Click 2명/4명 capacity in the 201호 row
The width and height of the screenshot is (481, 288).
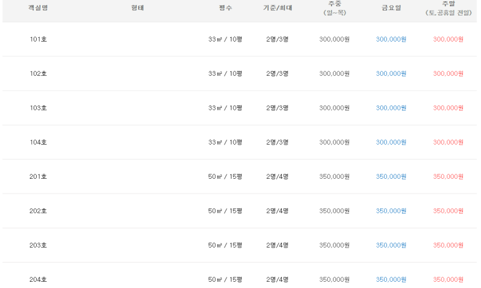pyautogui.click(x=278, y=176)
